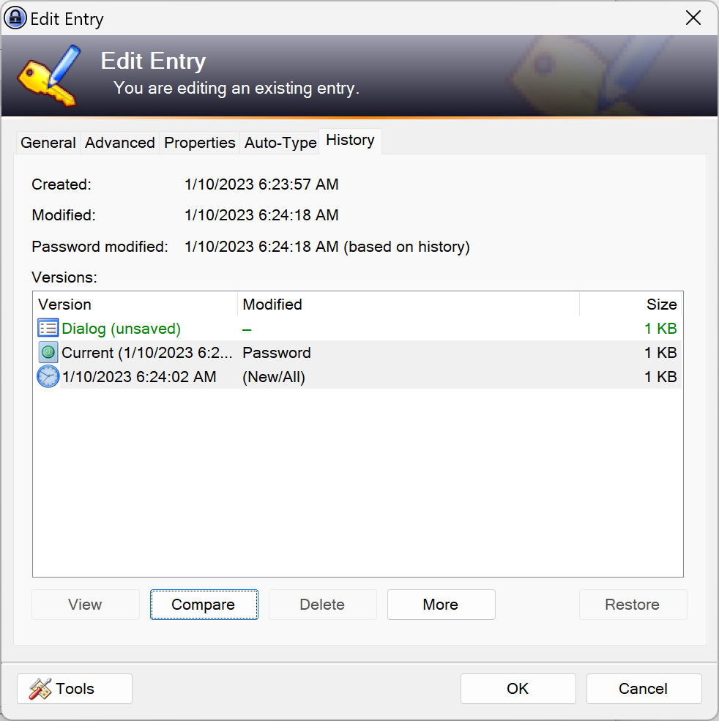Select the History tab
719x721 pixels.
(350, 140)
